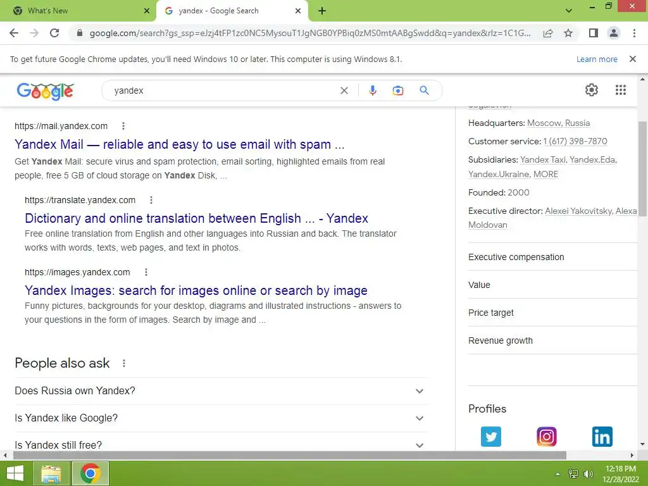Open the Yandex Twitter profile
The image size is (648, 486).
pyautogui.click(x=491, y=437)
